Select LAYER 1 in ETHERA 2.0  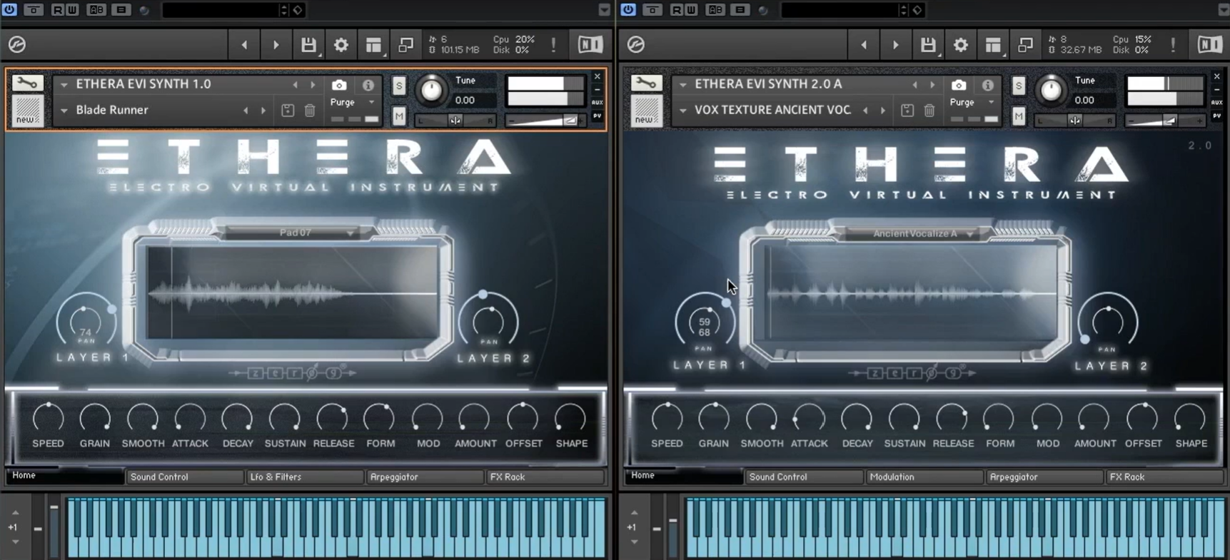pyautogui.click(x=710, y=365)
